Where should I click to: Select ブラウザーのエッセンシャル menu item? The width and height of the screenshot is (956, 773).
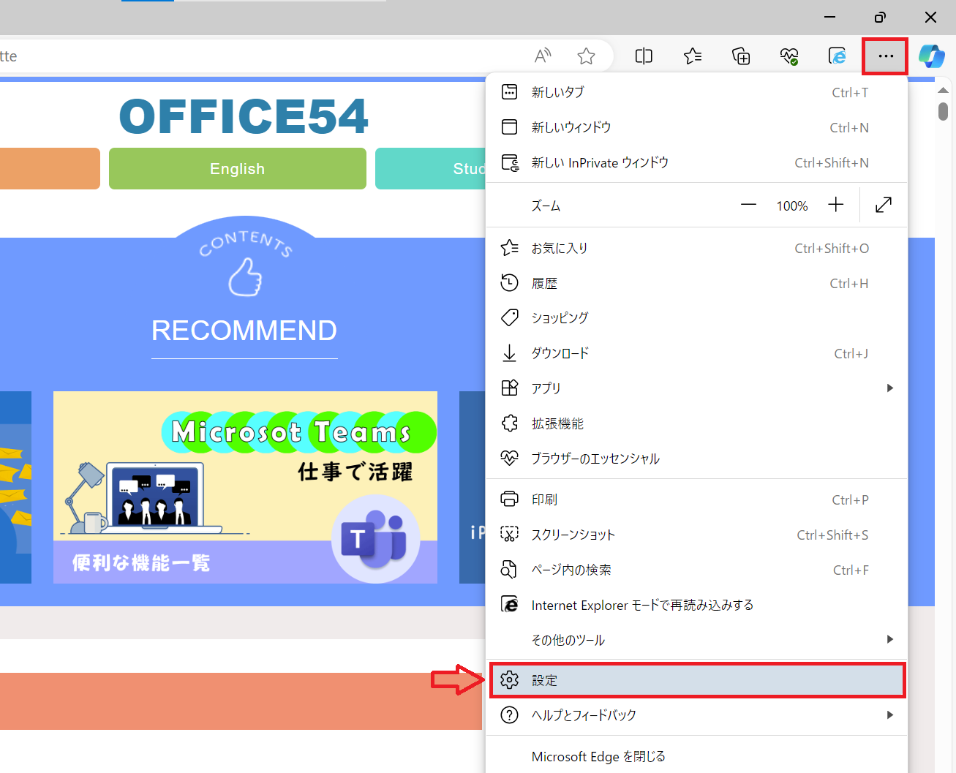tap(696, 459)
